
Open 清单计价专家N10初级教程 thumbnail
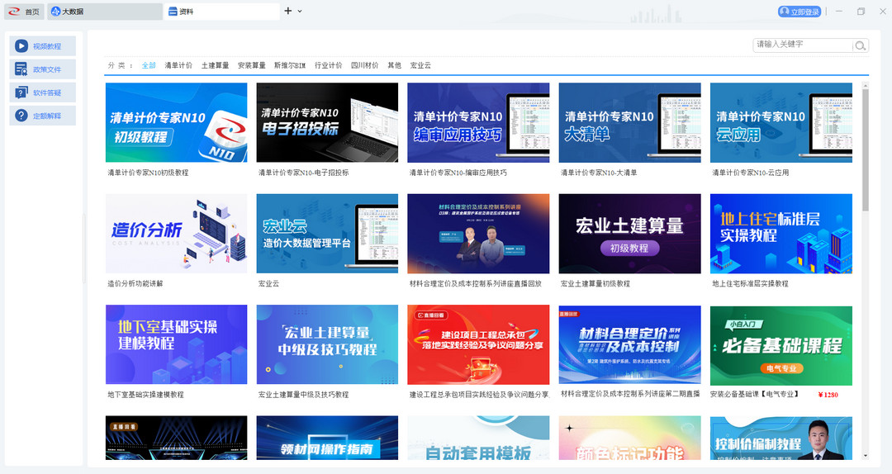tap(177, 122)
